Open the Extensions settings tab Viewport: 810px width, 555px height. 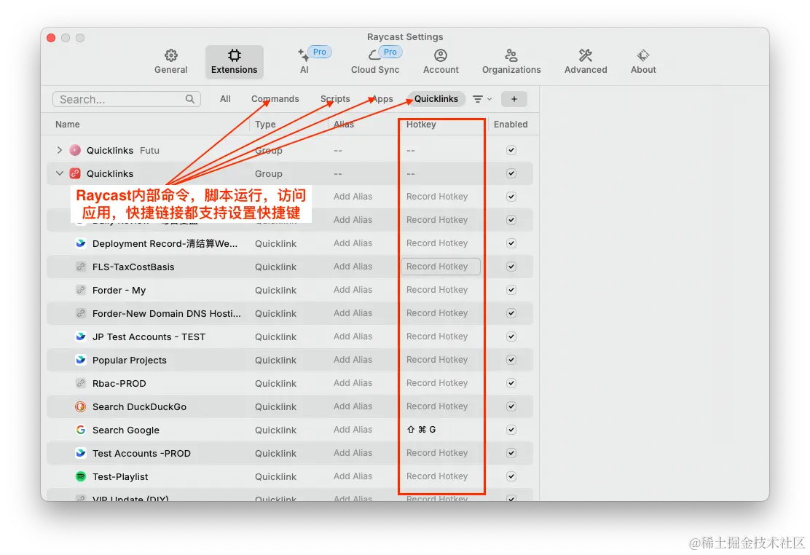(234, 62)
